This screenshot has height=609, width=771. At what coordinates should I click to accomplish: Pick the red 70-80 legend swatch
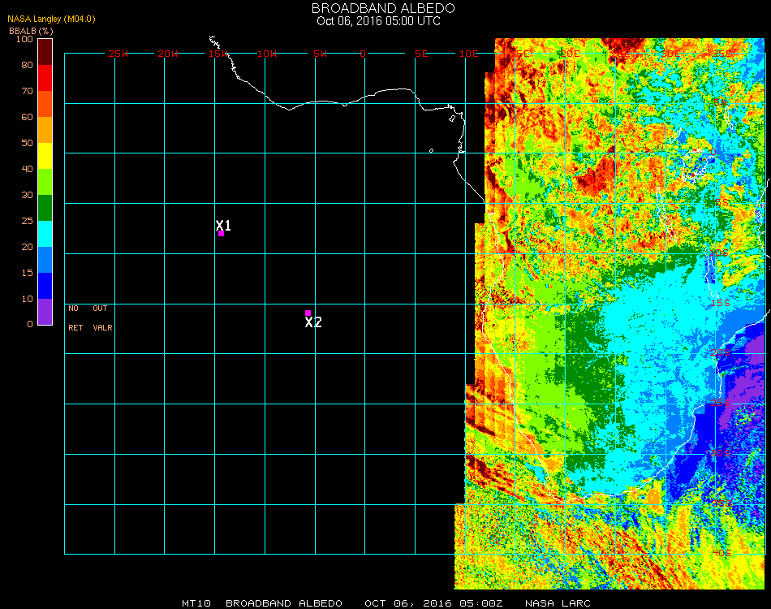[45, 78]
